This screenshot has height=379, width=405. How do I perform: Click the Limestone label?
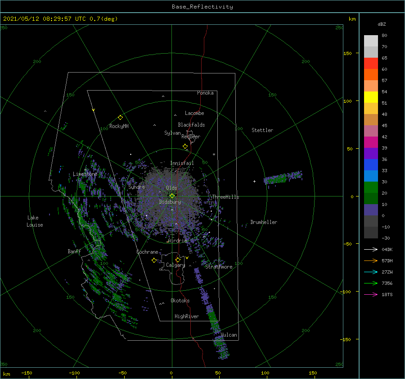[85, 174]
